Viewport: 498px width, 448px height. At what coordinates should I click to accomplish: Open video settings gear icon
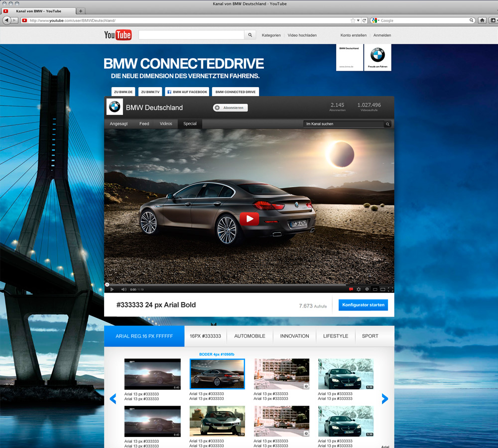click(359, 289)
